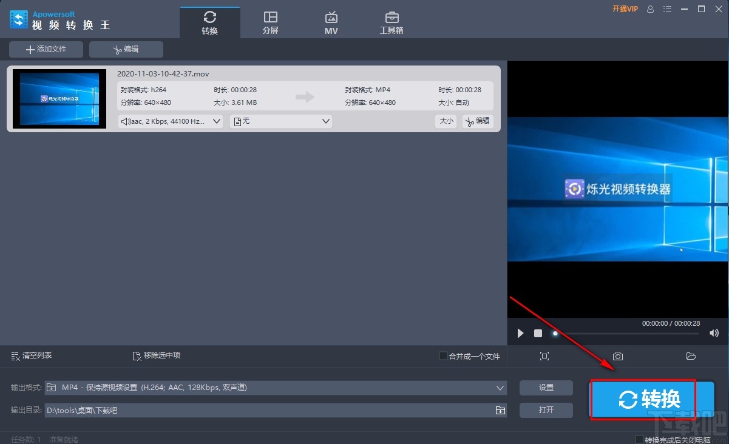Click the 打开 button
This screenshot has width=729, height=444.
(546, 410)
